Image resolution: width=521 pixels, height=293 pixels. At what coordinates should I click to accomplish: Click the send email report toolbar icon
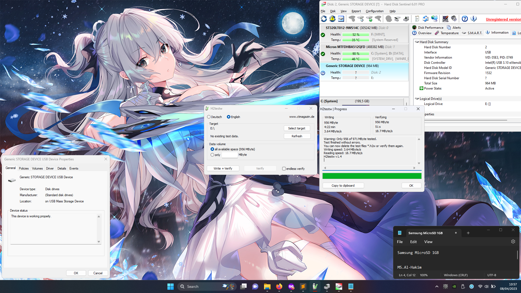coord(426,19)
